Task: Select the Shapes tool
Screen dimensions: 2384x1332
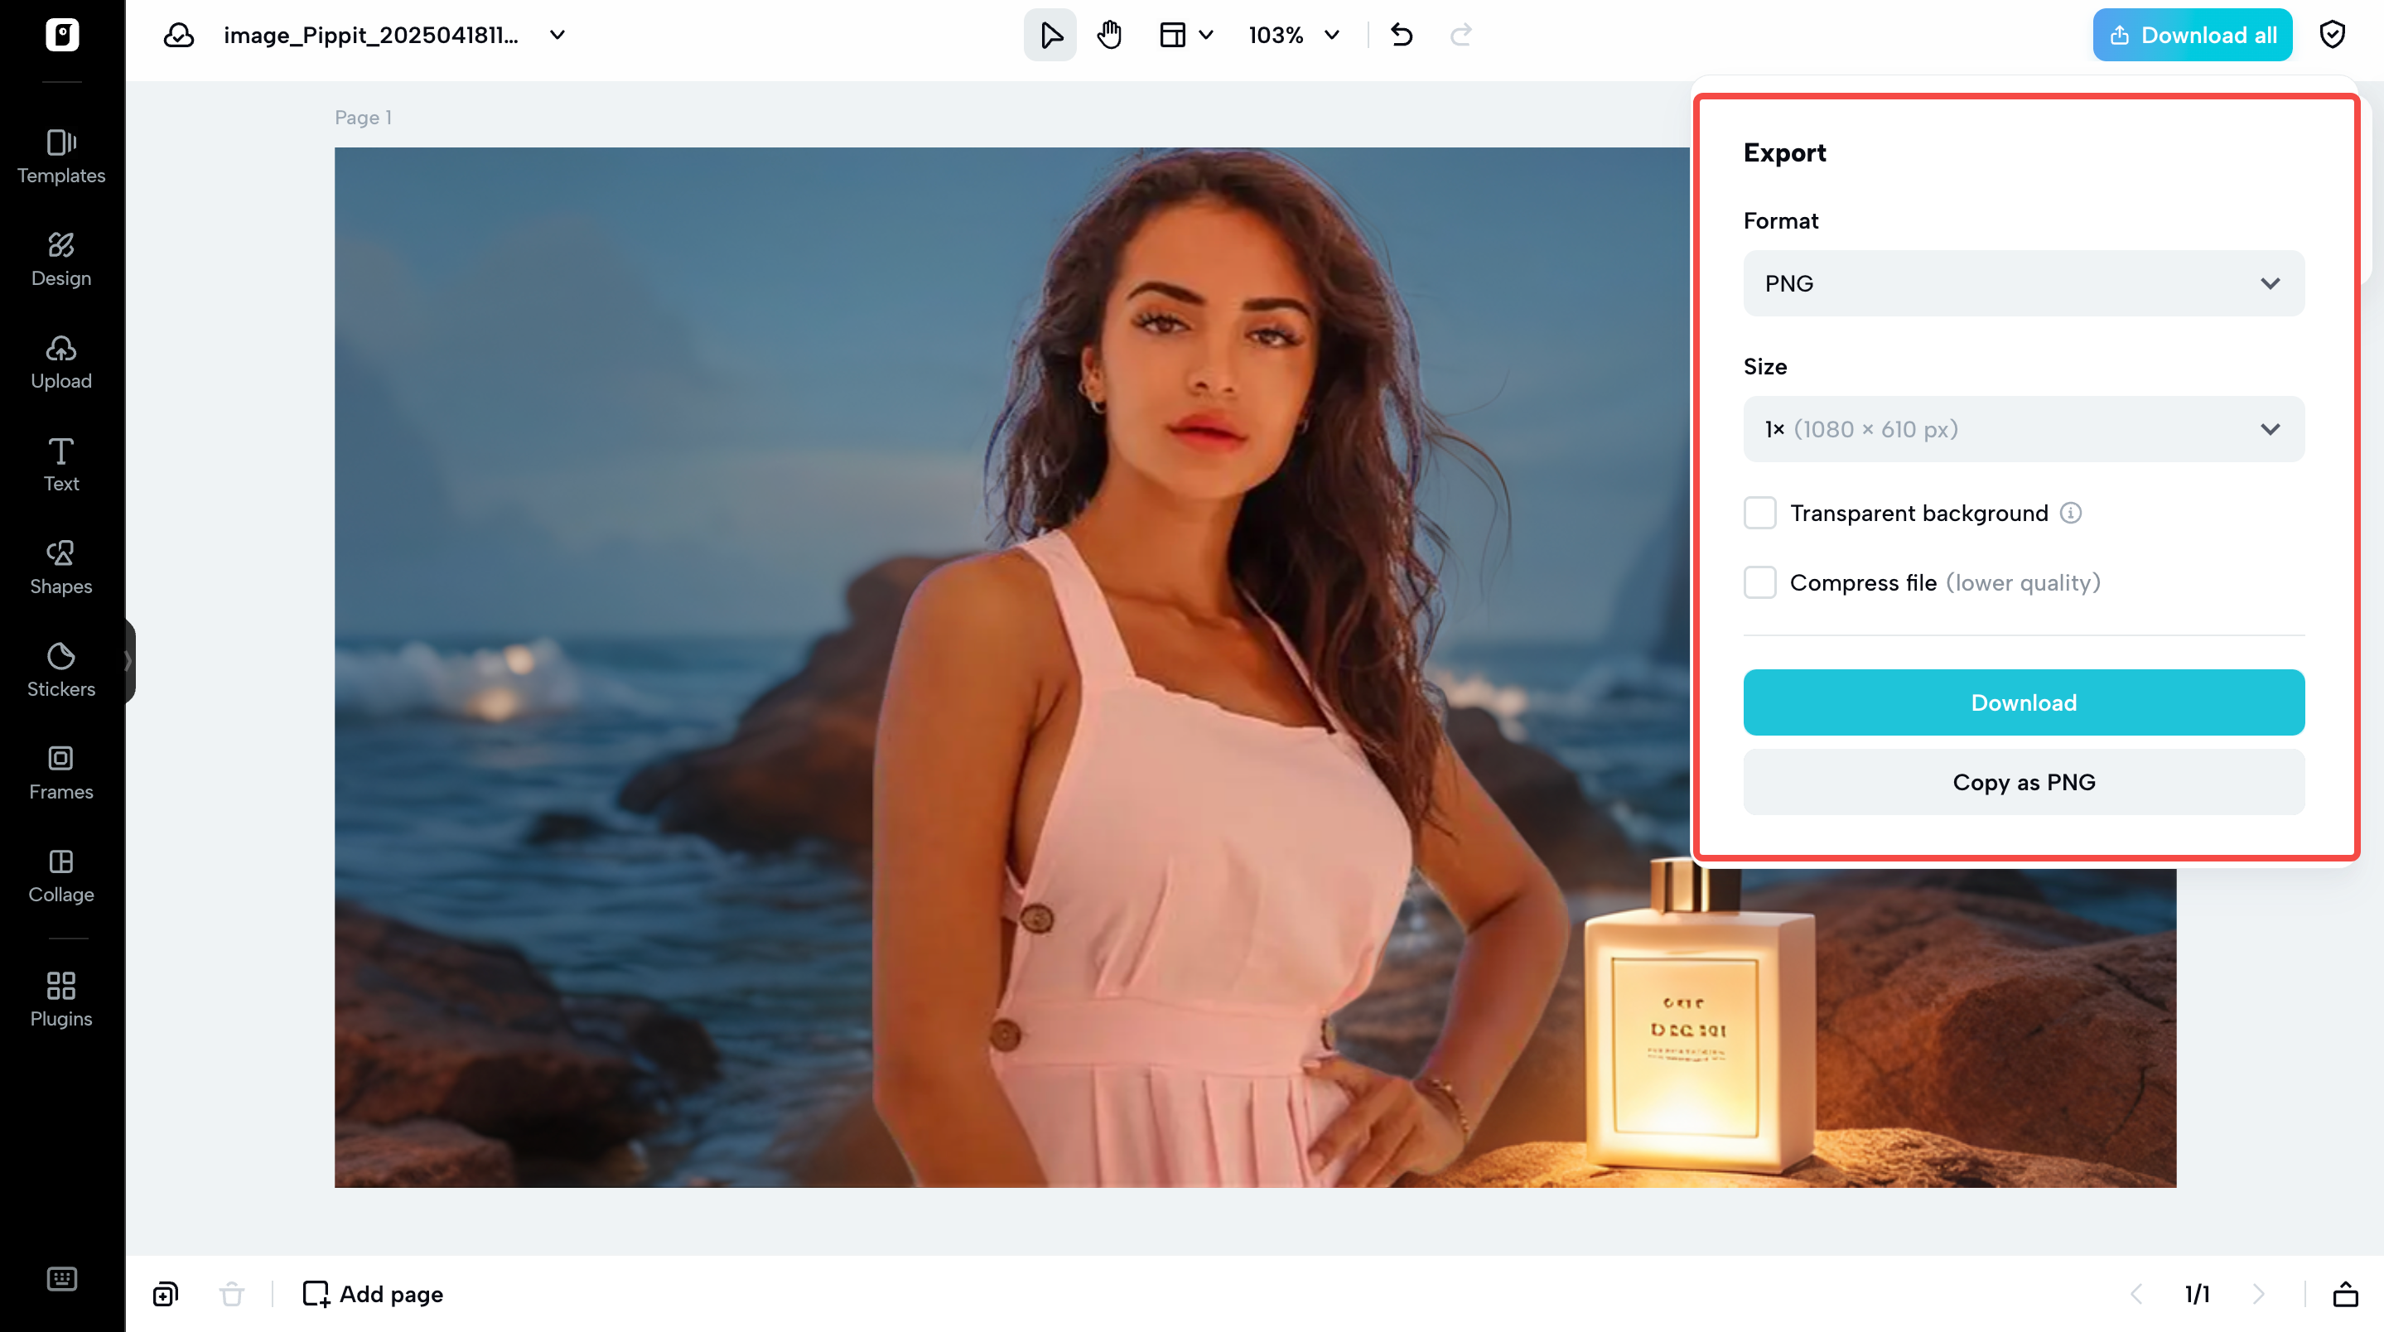Action: pos(61,567)
